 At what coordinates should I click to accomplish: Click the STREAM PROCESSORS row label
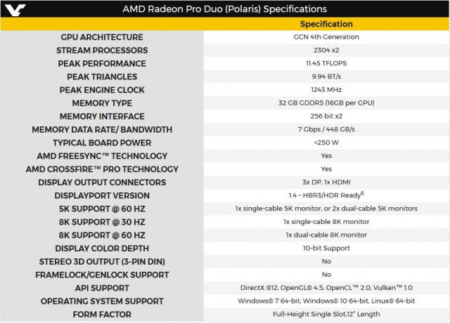(x=102, y=51)
